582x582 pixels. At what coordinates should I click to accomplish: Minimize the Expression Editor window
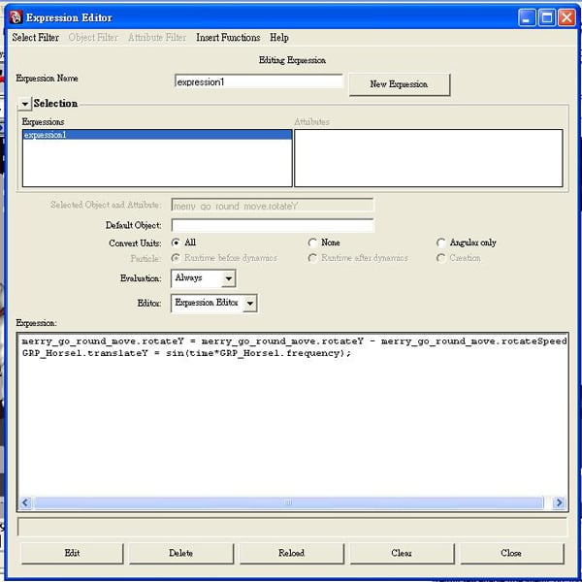527,17
